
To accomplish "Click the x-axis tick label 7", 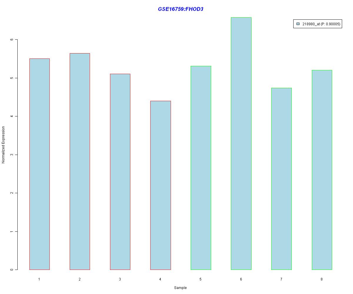I will click(281, 279).
